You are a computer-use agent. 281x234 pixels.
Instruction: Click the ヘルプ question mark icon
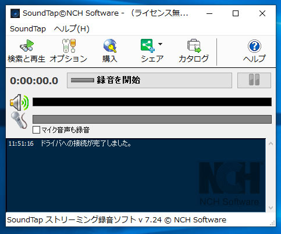tap(254, 46)
